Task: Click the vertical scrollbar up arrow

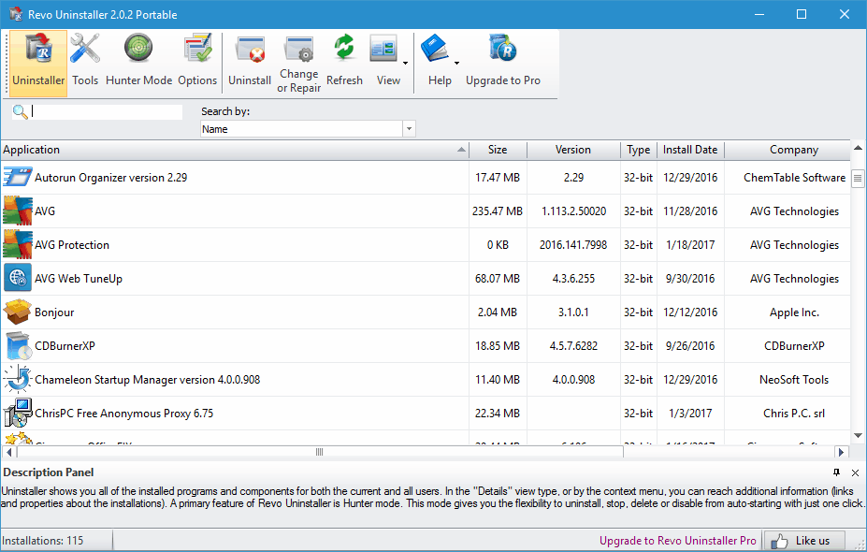Action: [x=859, y=148]
